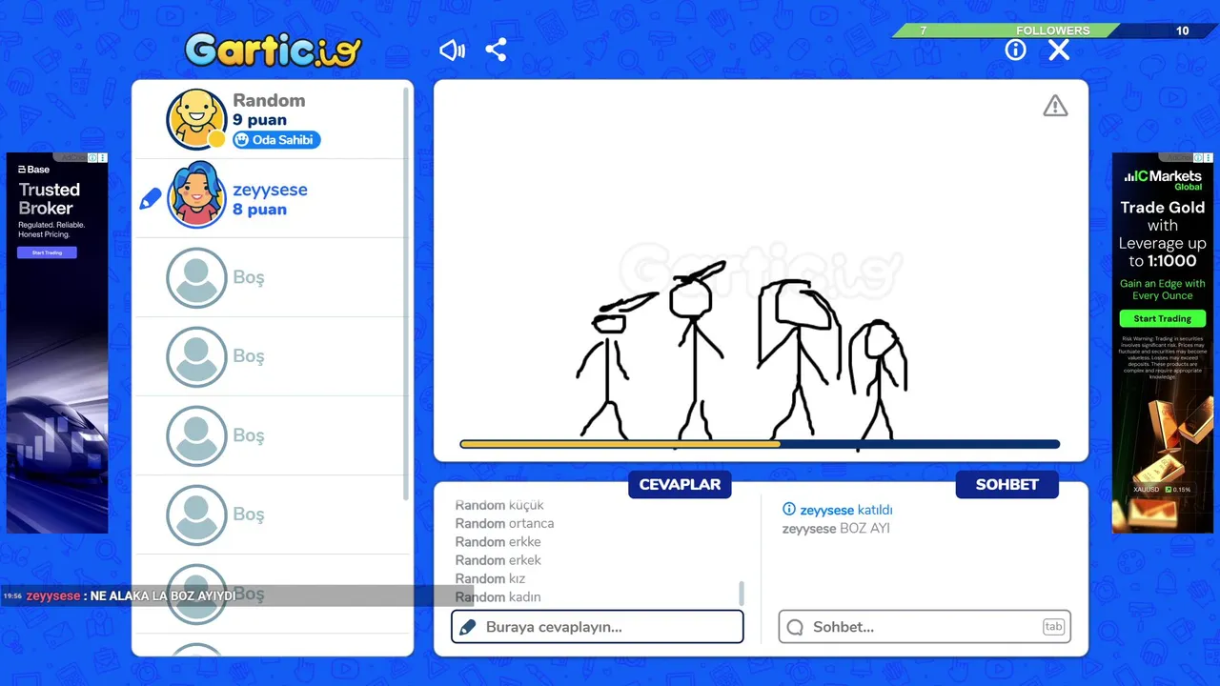
Task: Click the Oda Sahibi badge
Action: click(x=276, y=140)
